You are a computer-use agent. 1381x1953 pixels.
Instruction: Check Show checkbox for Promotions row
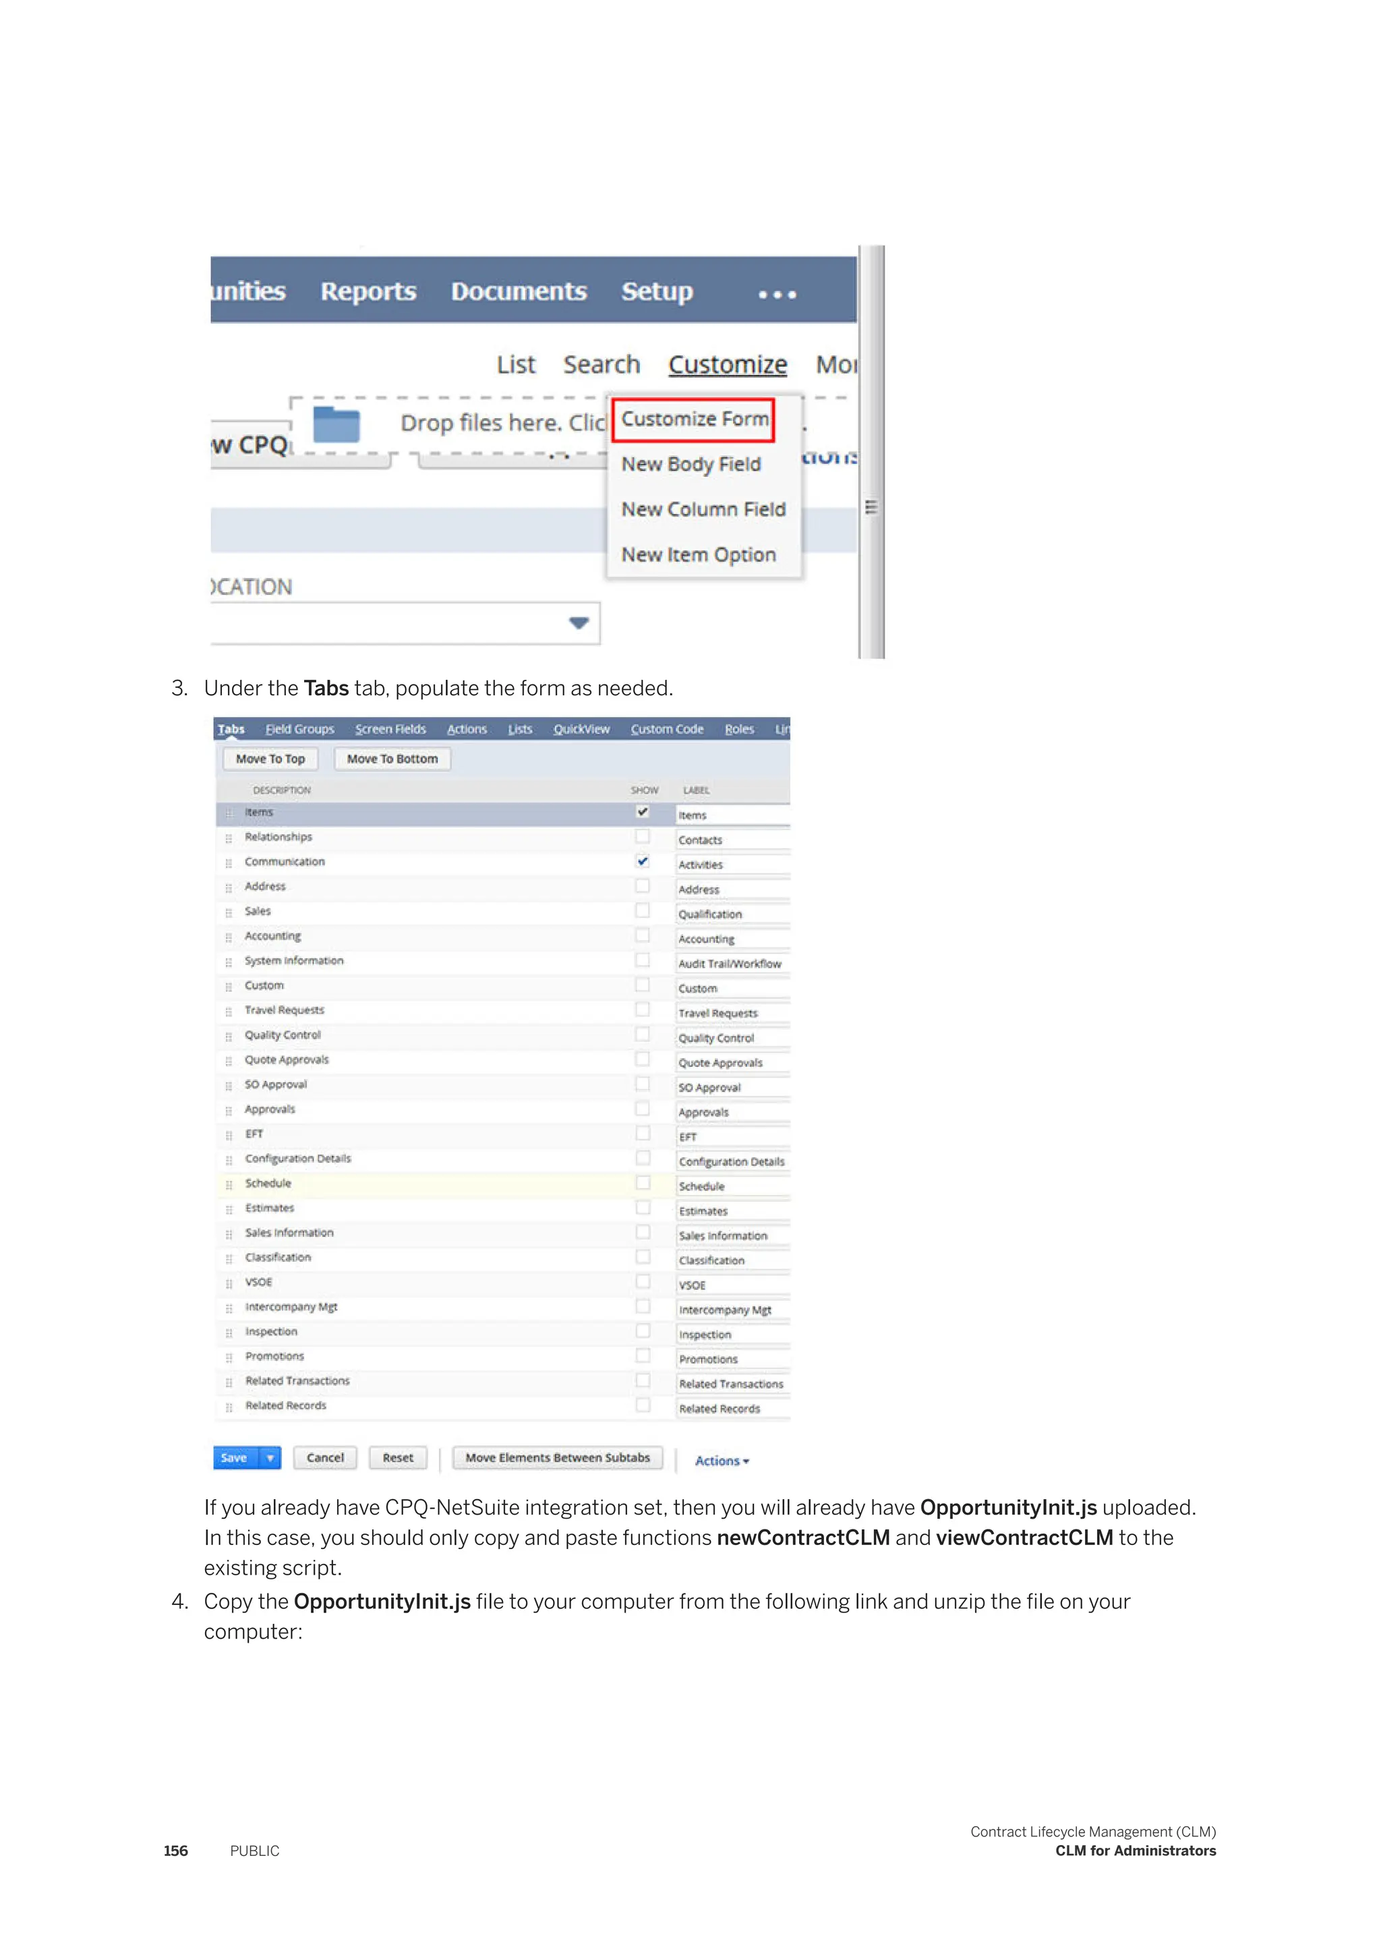click(x=643, y=1355)
